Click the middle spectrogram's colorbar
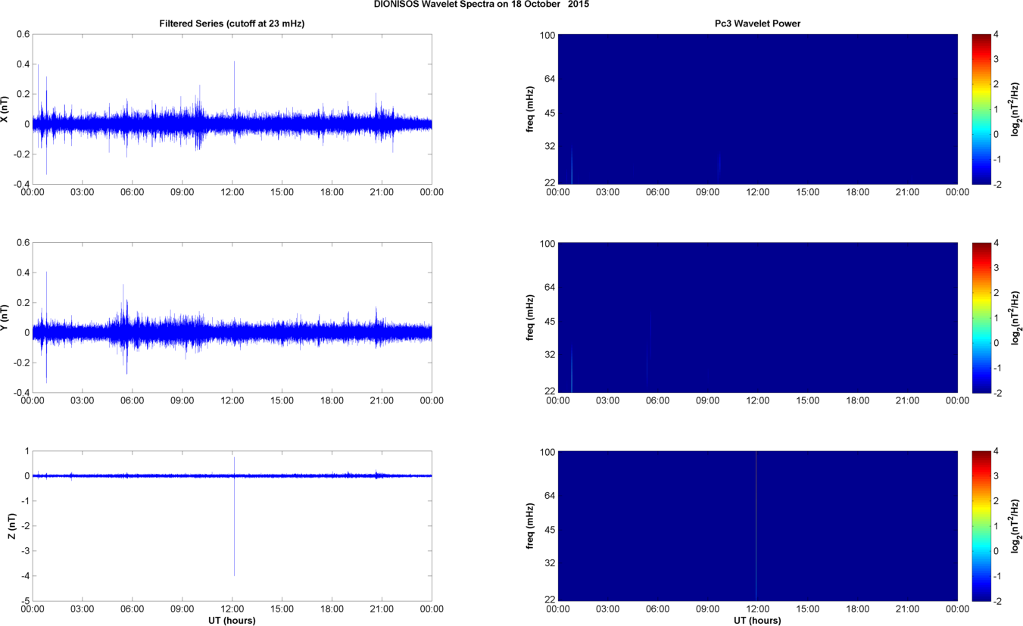The height and width of the screenshot is (626, 1023). [981, 318]
